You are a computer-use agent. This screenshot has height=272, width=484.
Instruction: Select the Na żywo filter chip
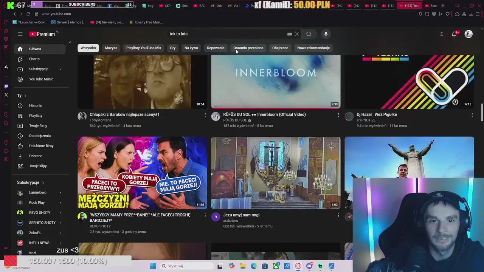pos(191,48)
